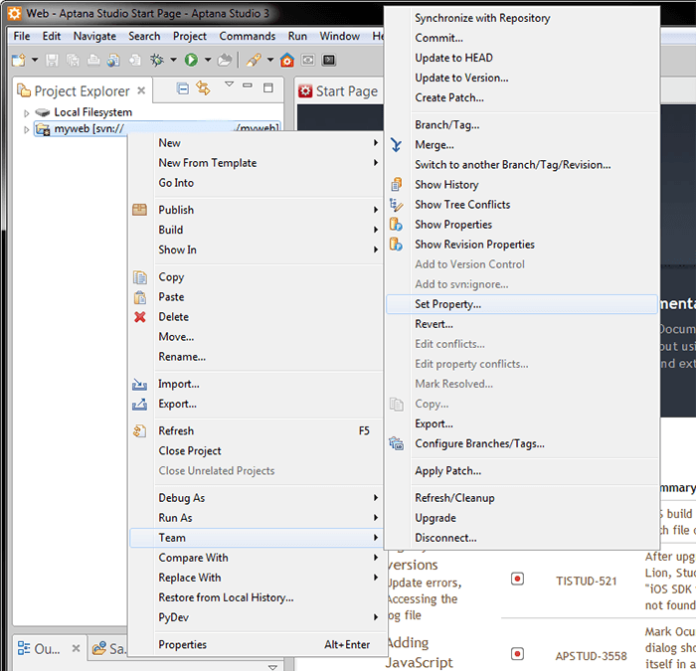This screenshot has width=696, height=671.
Task: Select the myweb svn project
Action: 157,128
